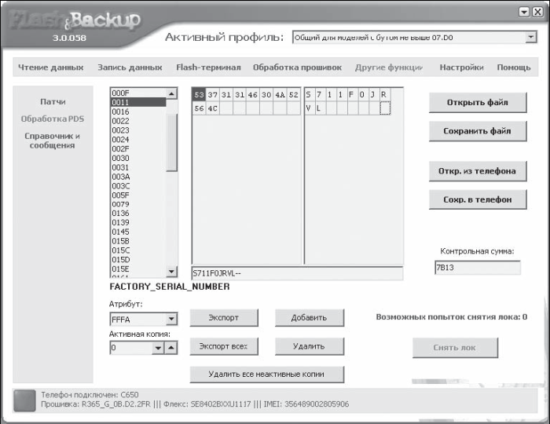Click Сохранить файл button
Image resolution: width=550 pixels, height=424 pixels.
pos(478,131)
